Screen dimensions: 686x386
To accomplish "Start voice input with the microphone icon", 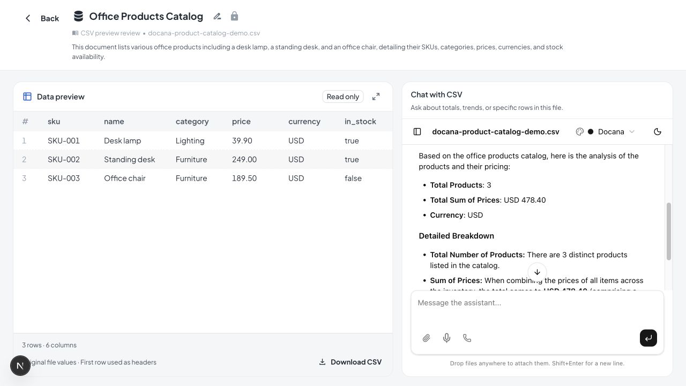I will 446,338.
